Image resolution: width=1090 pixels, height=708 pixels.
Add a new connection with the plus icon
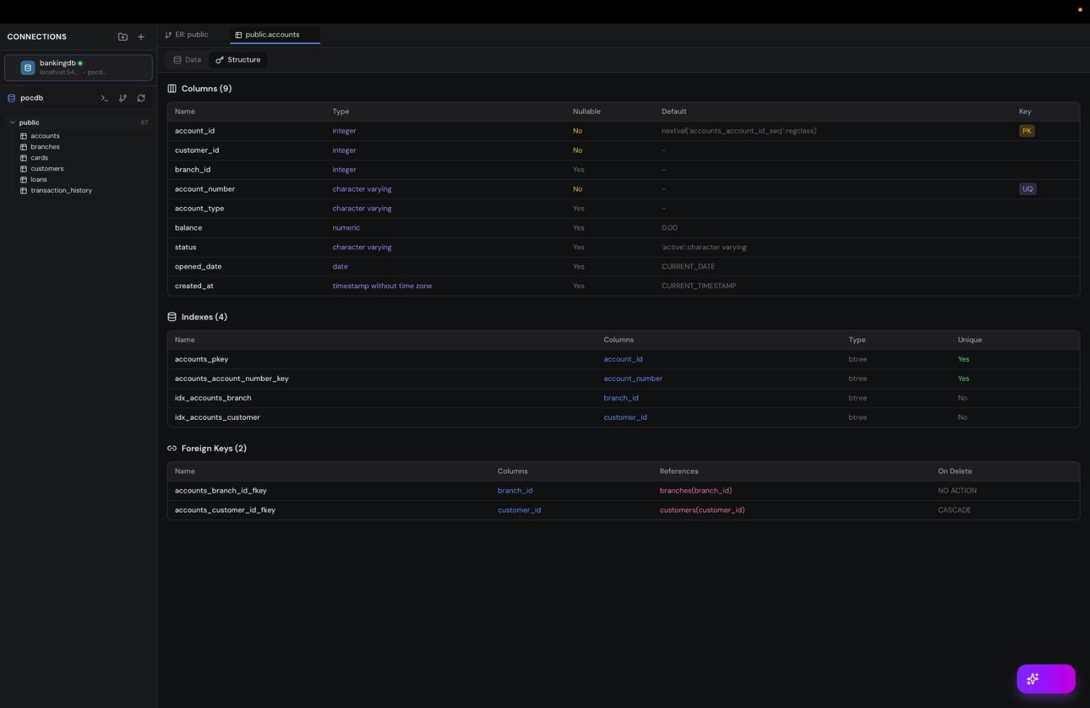click(141, 37)
